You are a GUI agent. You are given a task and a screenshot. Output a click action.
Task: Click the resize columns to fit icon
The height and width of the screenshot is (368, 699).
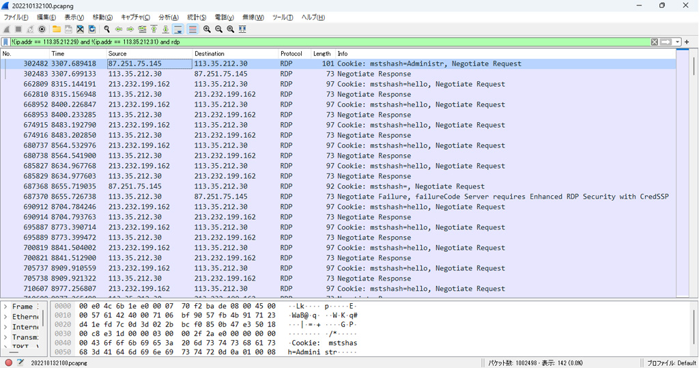point(242,29)
